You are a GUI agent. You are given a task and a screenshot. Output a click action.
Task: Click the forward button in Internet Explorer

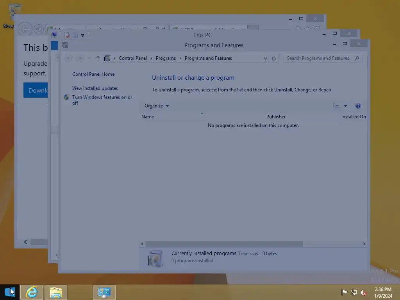click(39, 29)
